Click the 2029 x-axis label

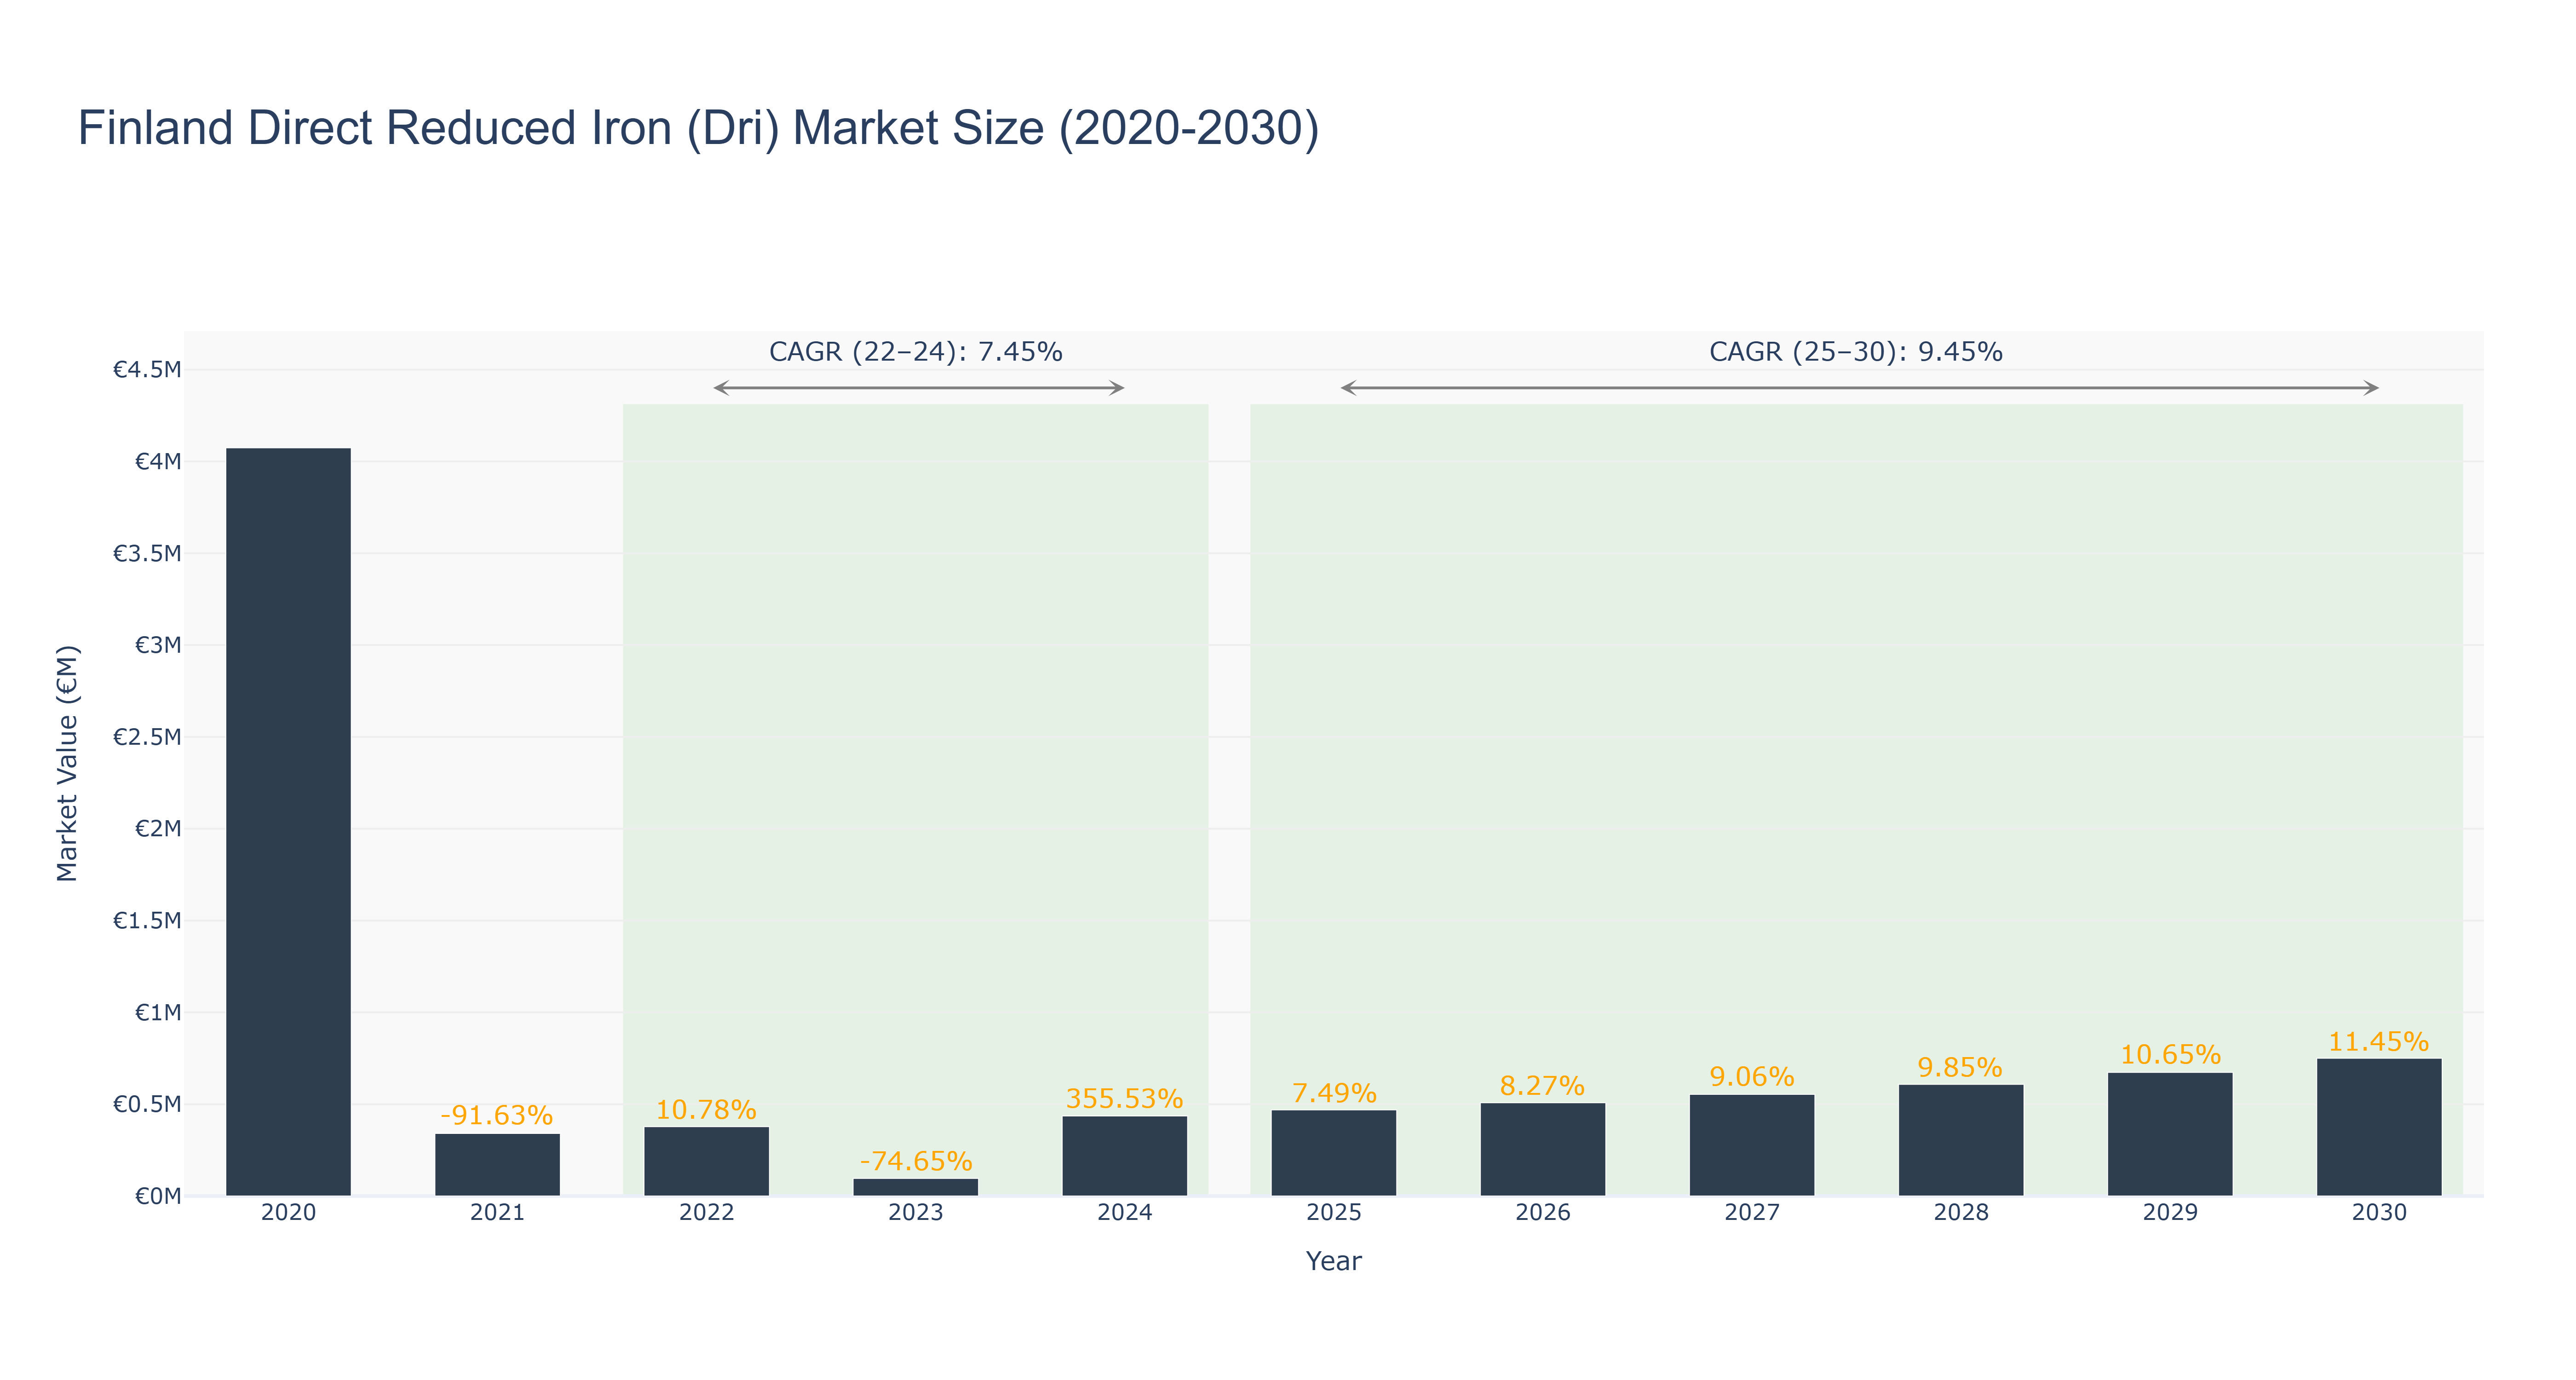click(2169, 1213)
